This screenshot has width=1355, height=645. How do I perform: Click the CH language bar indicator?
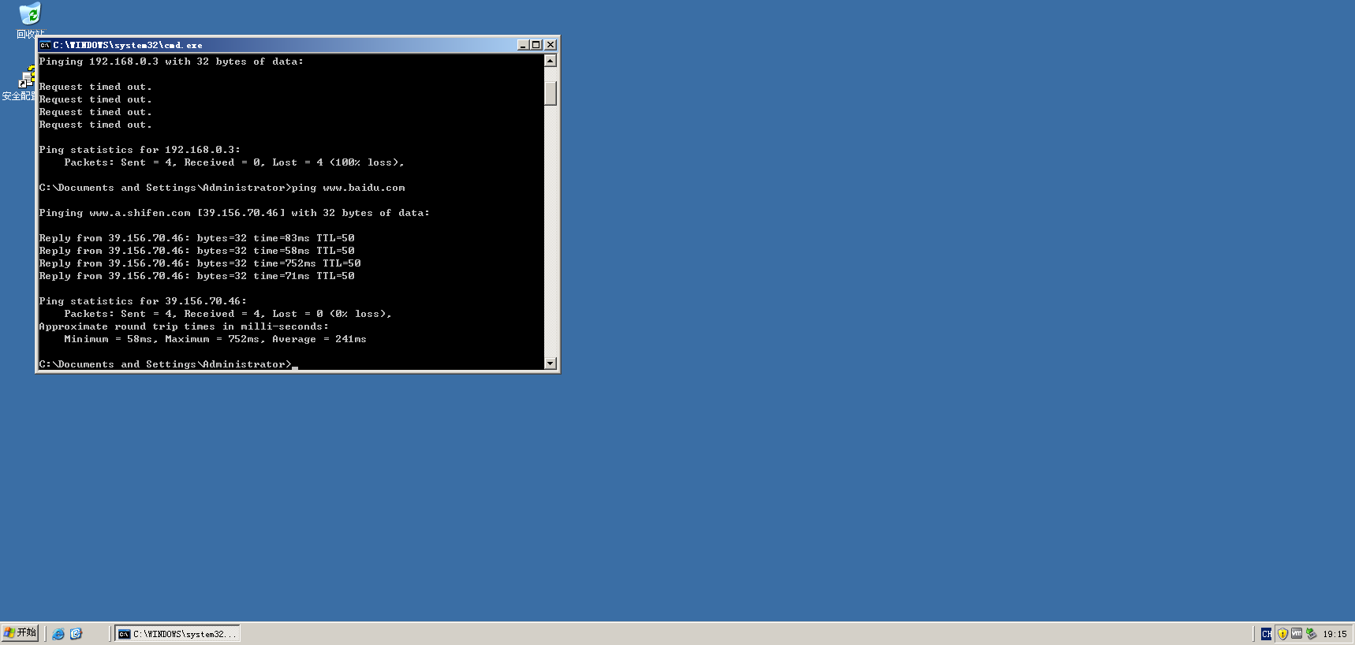pyautogui.click(x=1266, y=634)
